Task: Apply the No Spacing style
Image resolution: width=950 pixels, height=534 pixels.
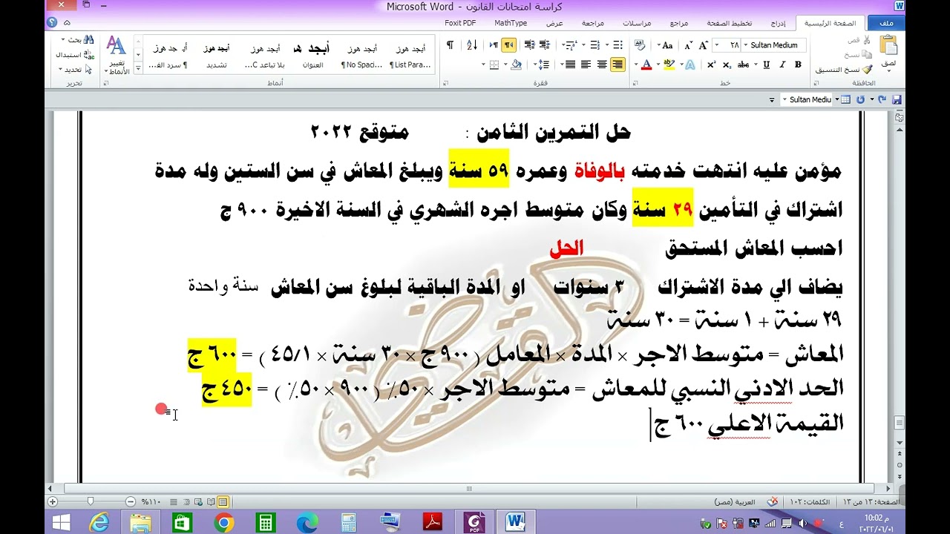Action: [364, 56]
